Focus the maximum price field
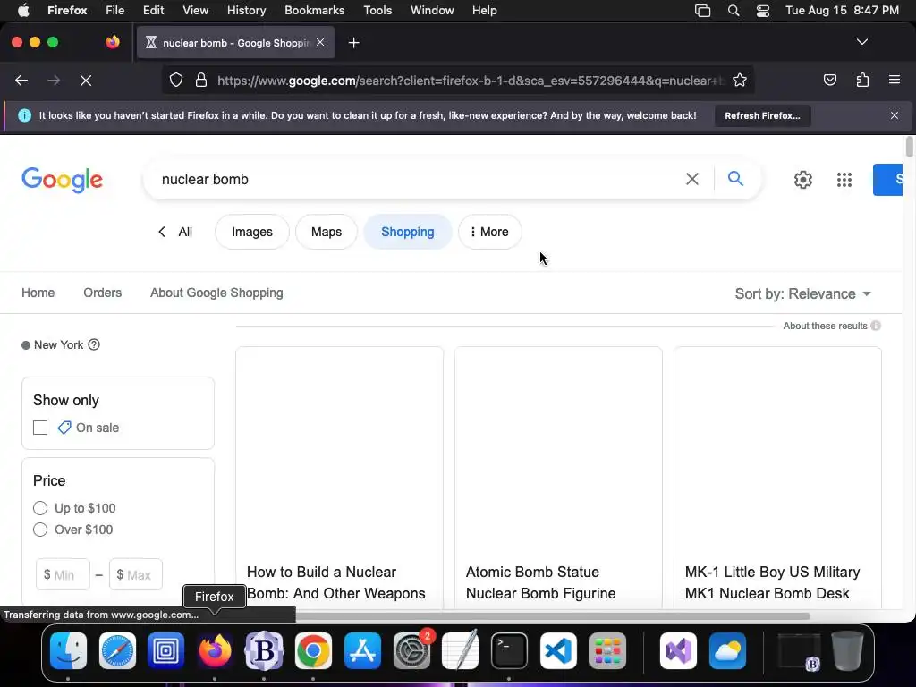Screen dimensions: 916x687 click(x=136, y=575)
